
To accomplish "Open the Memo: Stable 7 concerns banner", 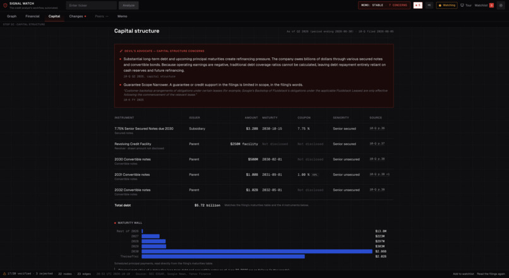I will (384, 5).
